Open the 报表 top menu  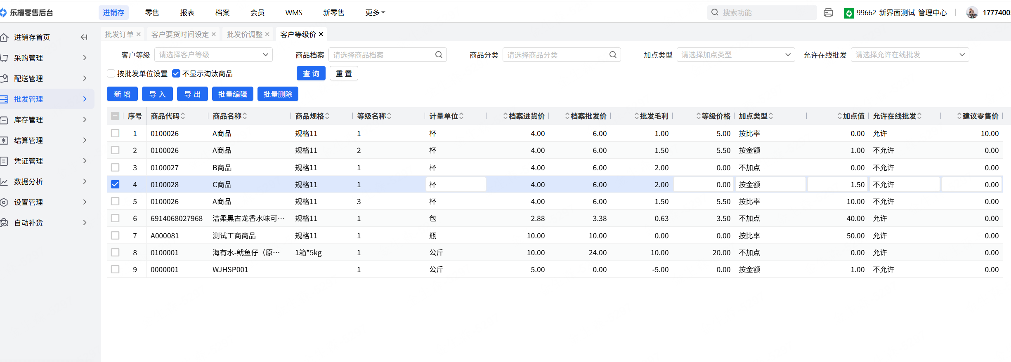point(187,13)
